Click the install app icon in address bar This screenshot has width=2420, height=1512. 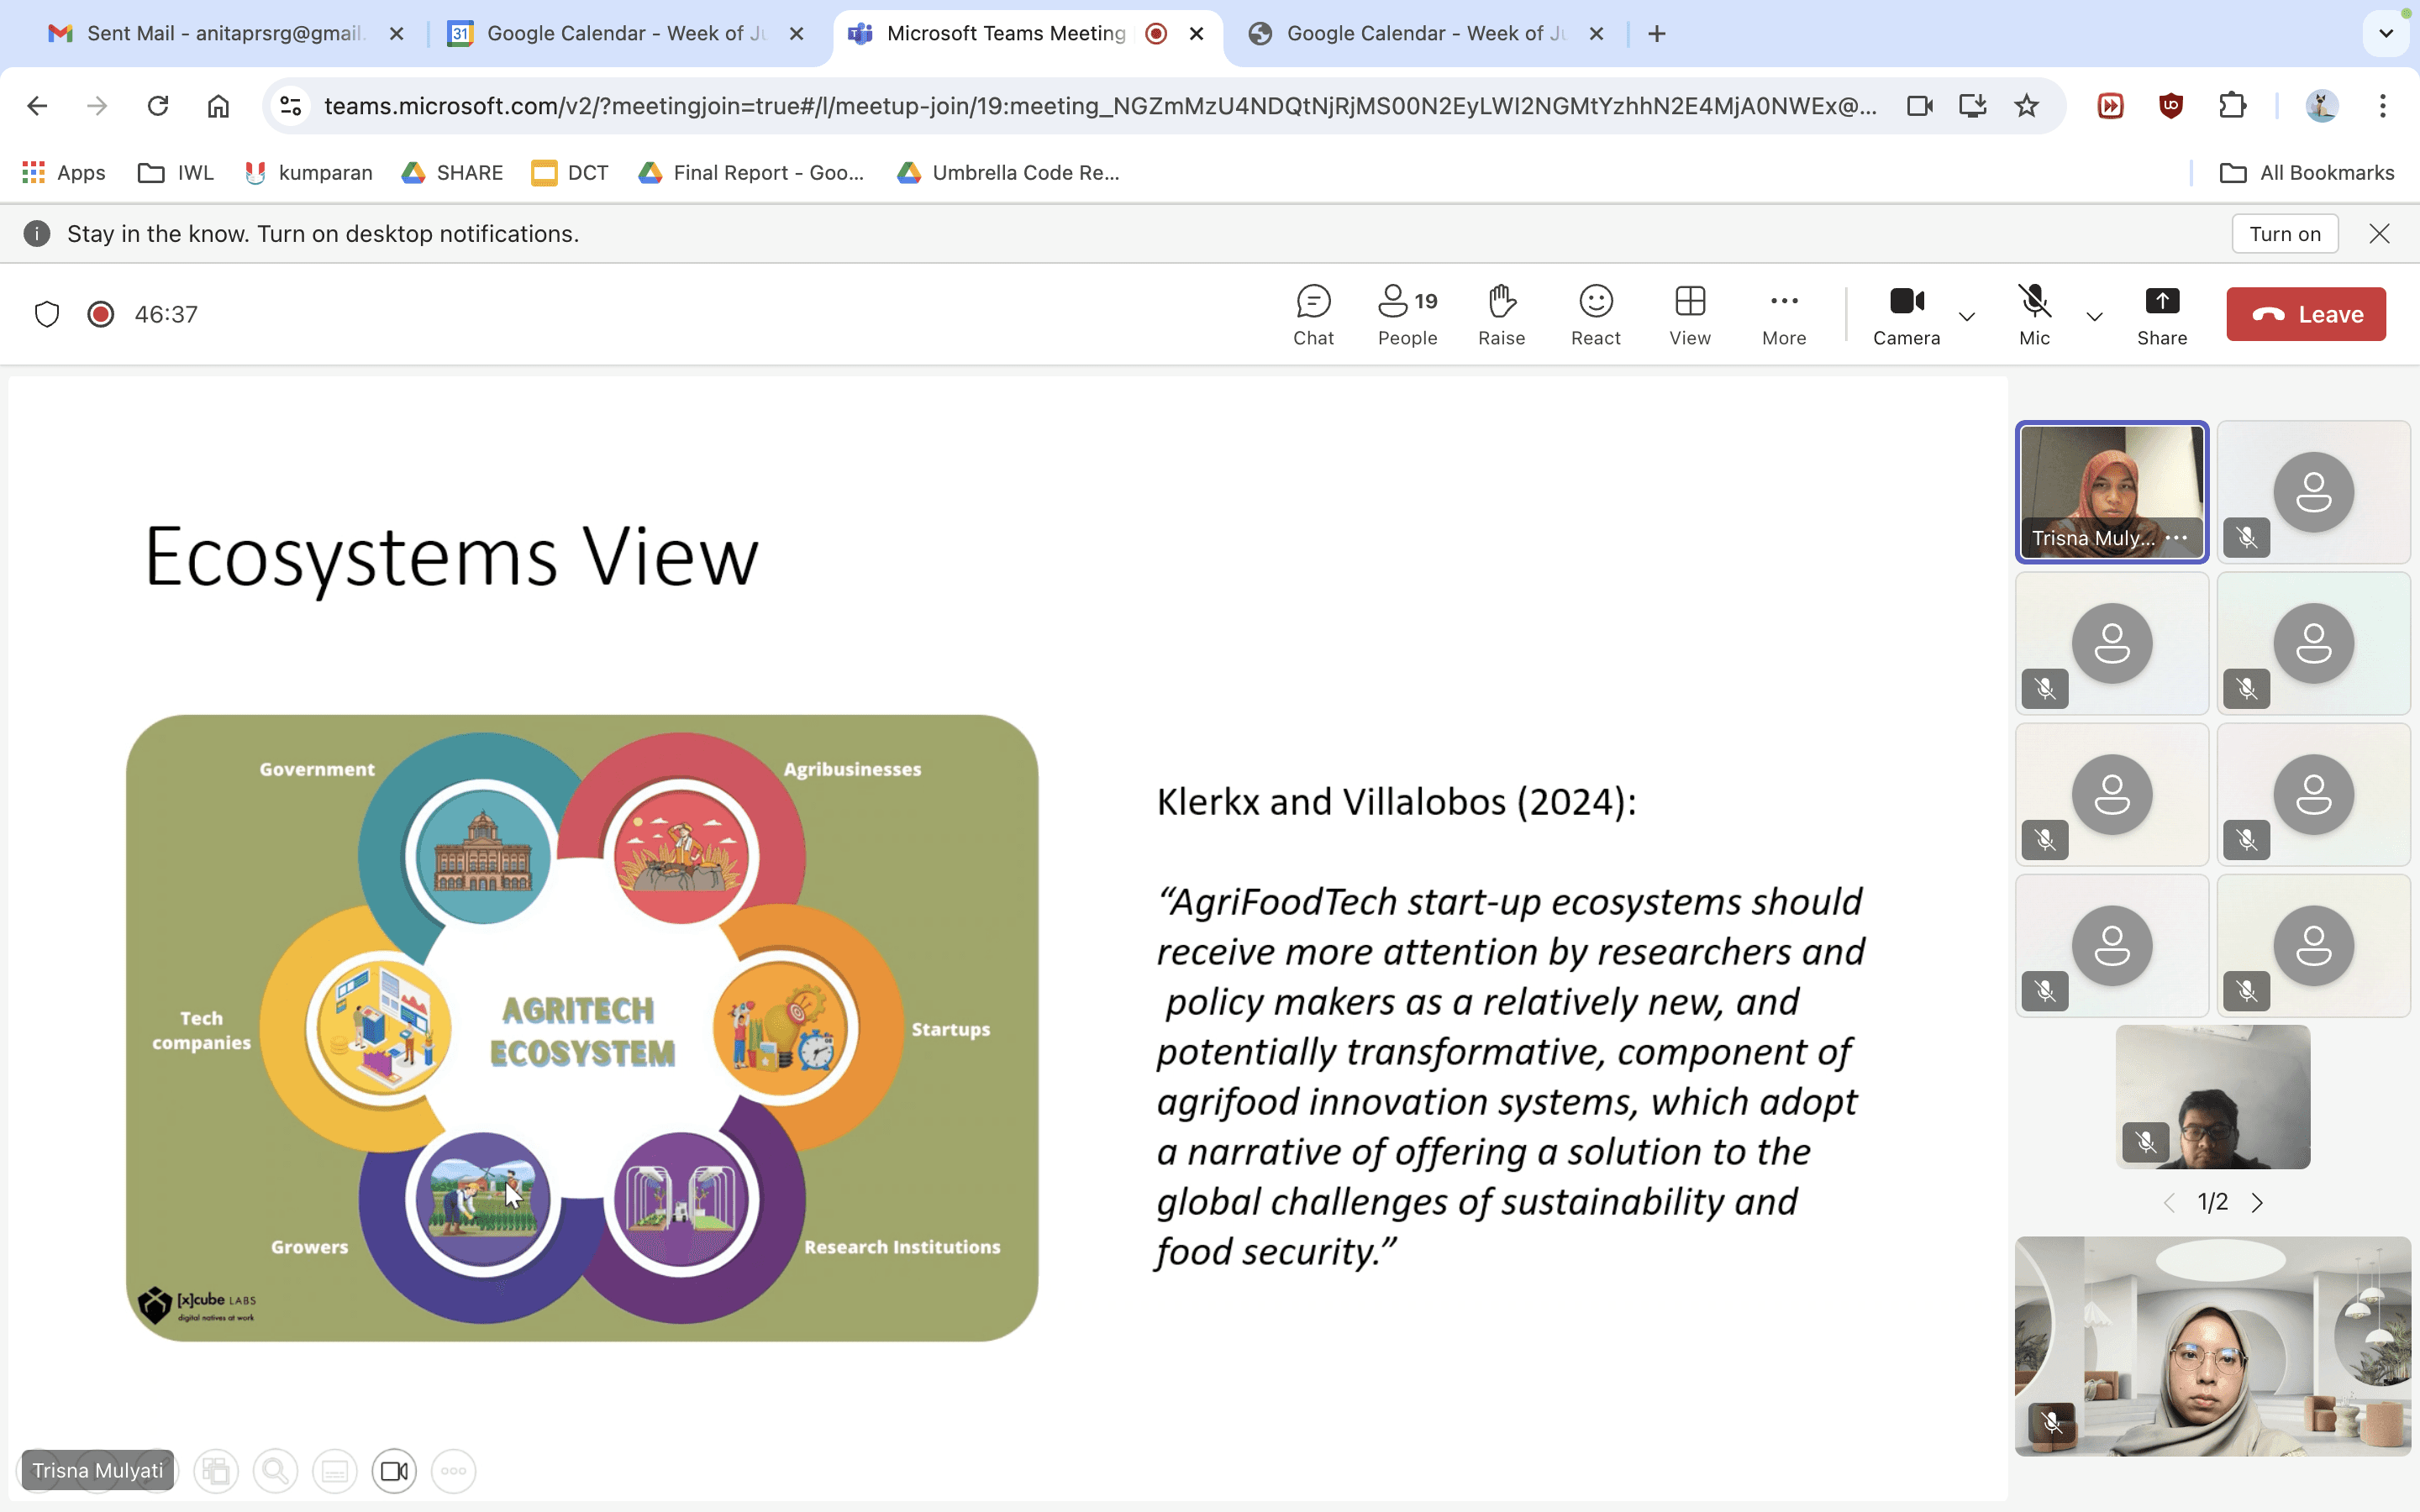click(1972, 106)
